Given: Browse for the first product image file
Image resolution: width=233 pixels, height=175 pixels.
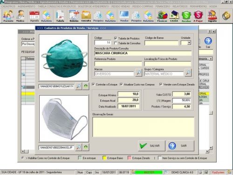Looking at the screenshot, I should point(79,86).
